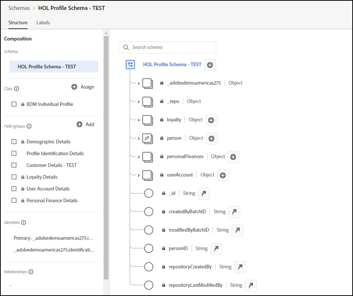Open arrow icon for createdByBatchID field
The width and height of the screenshot is (353, 296).
pyautogui.click(x=234, y=212)
